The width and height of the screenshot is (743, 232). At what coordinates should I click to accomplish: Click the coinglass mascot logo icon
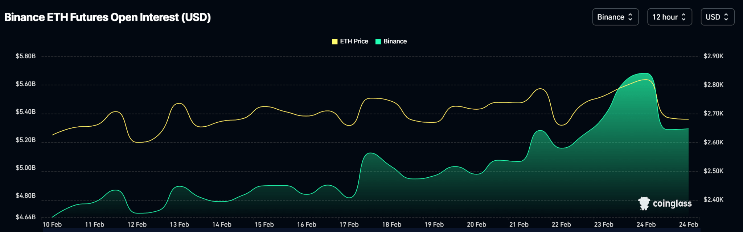(x=644, y=203)
